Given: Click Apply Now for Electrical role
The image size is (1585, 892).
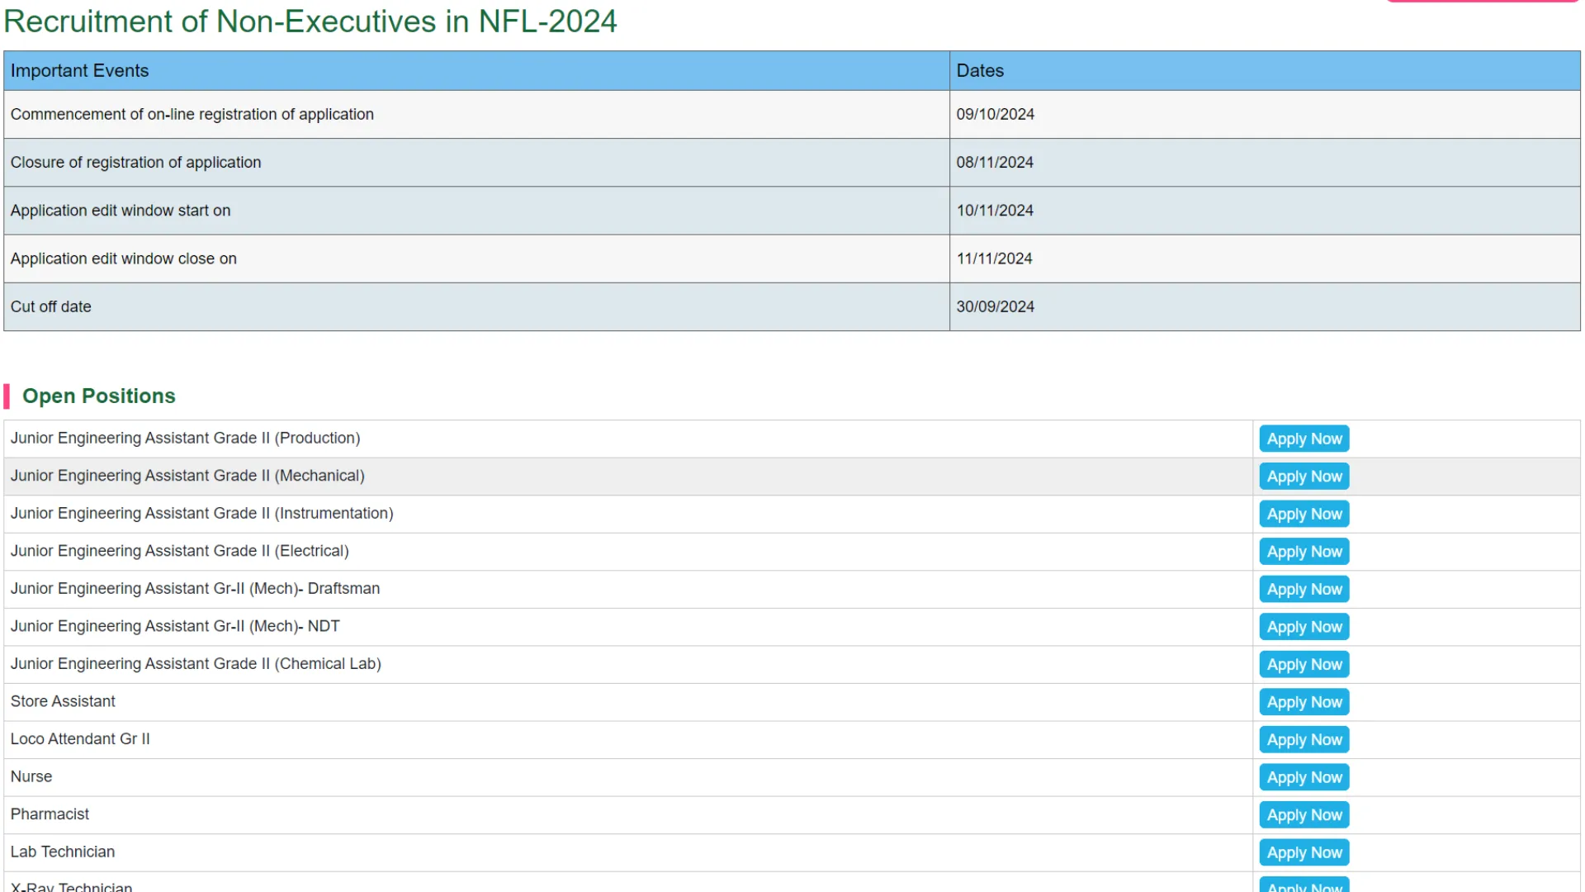Looking at the screenshot, I should pyautogui.click(x=1304, y=551).
